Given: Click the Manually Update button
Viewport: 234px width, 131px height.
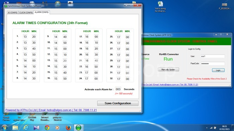Looking at the screenshot, I should 168,69.
